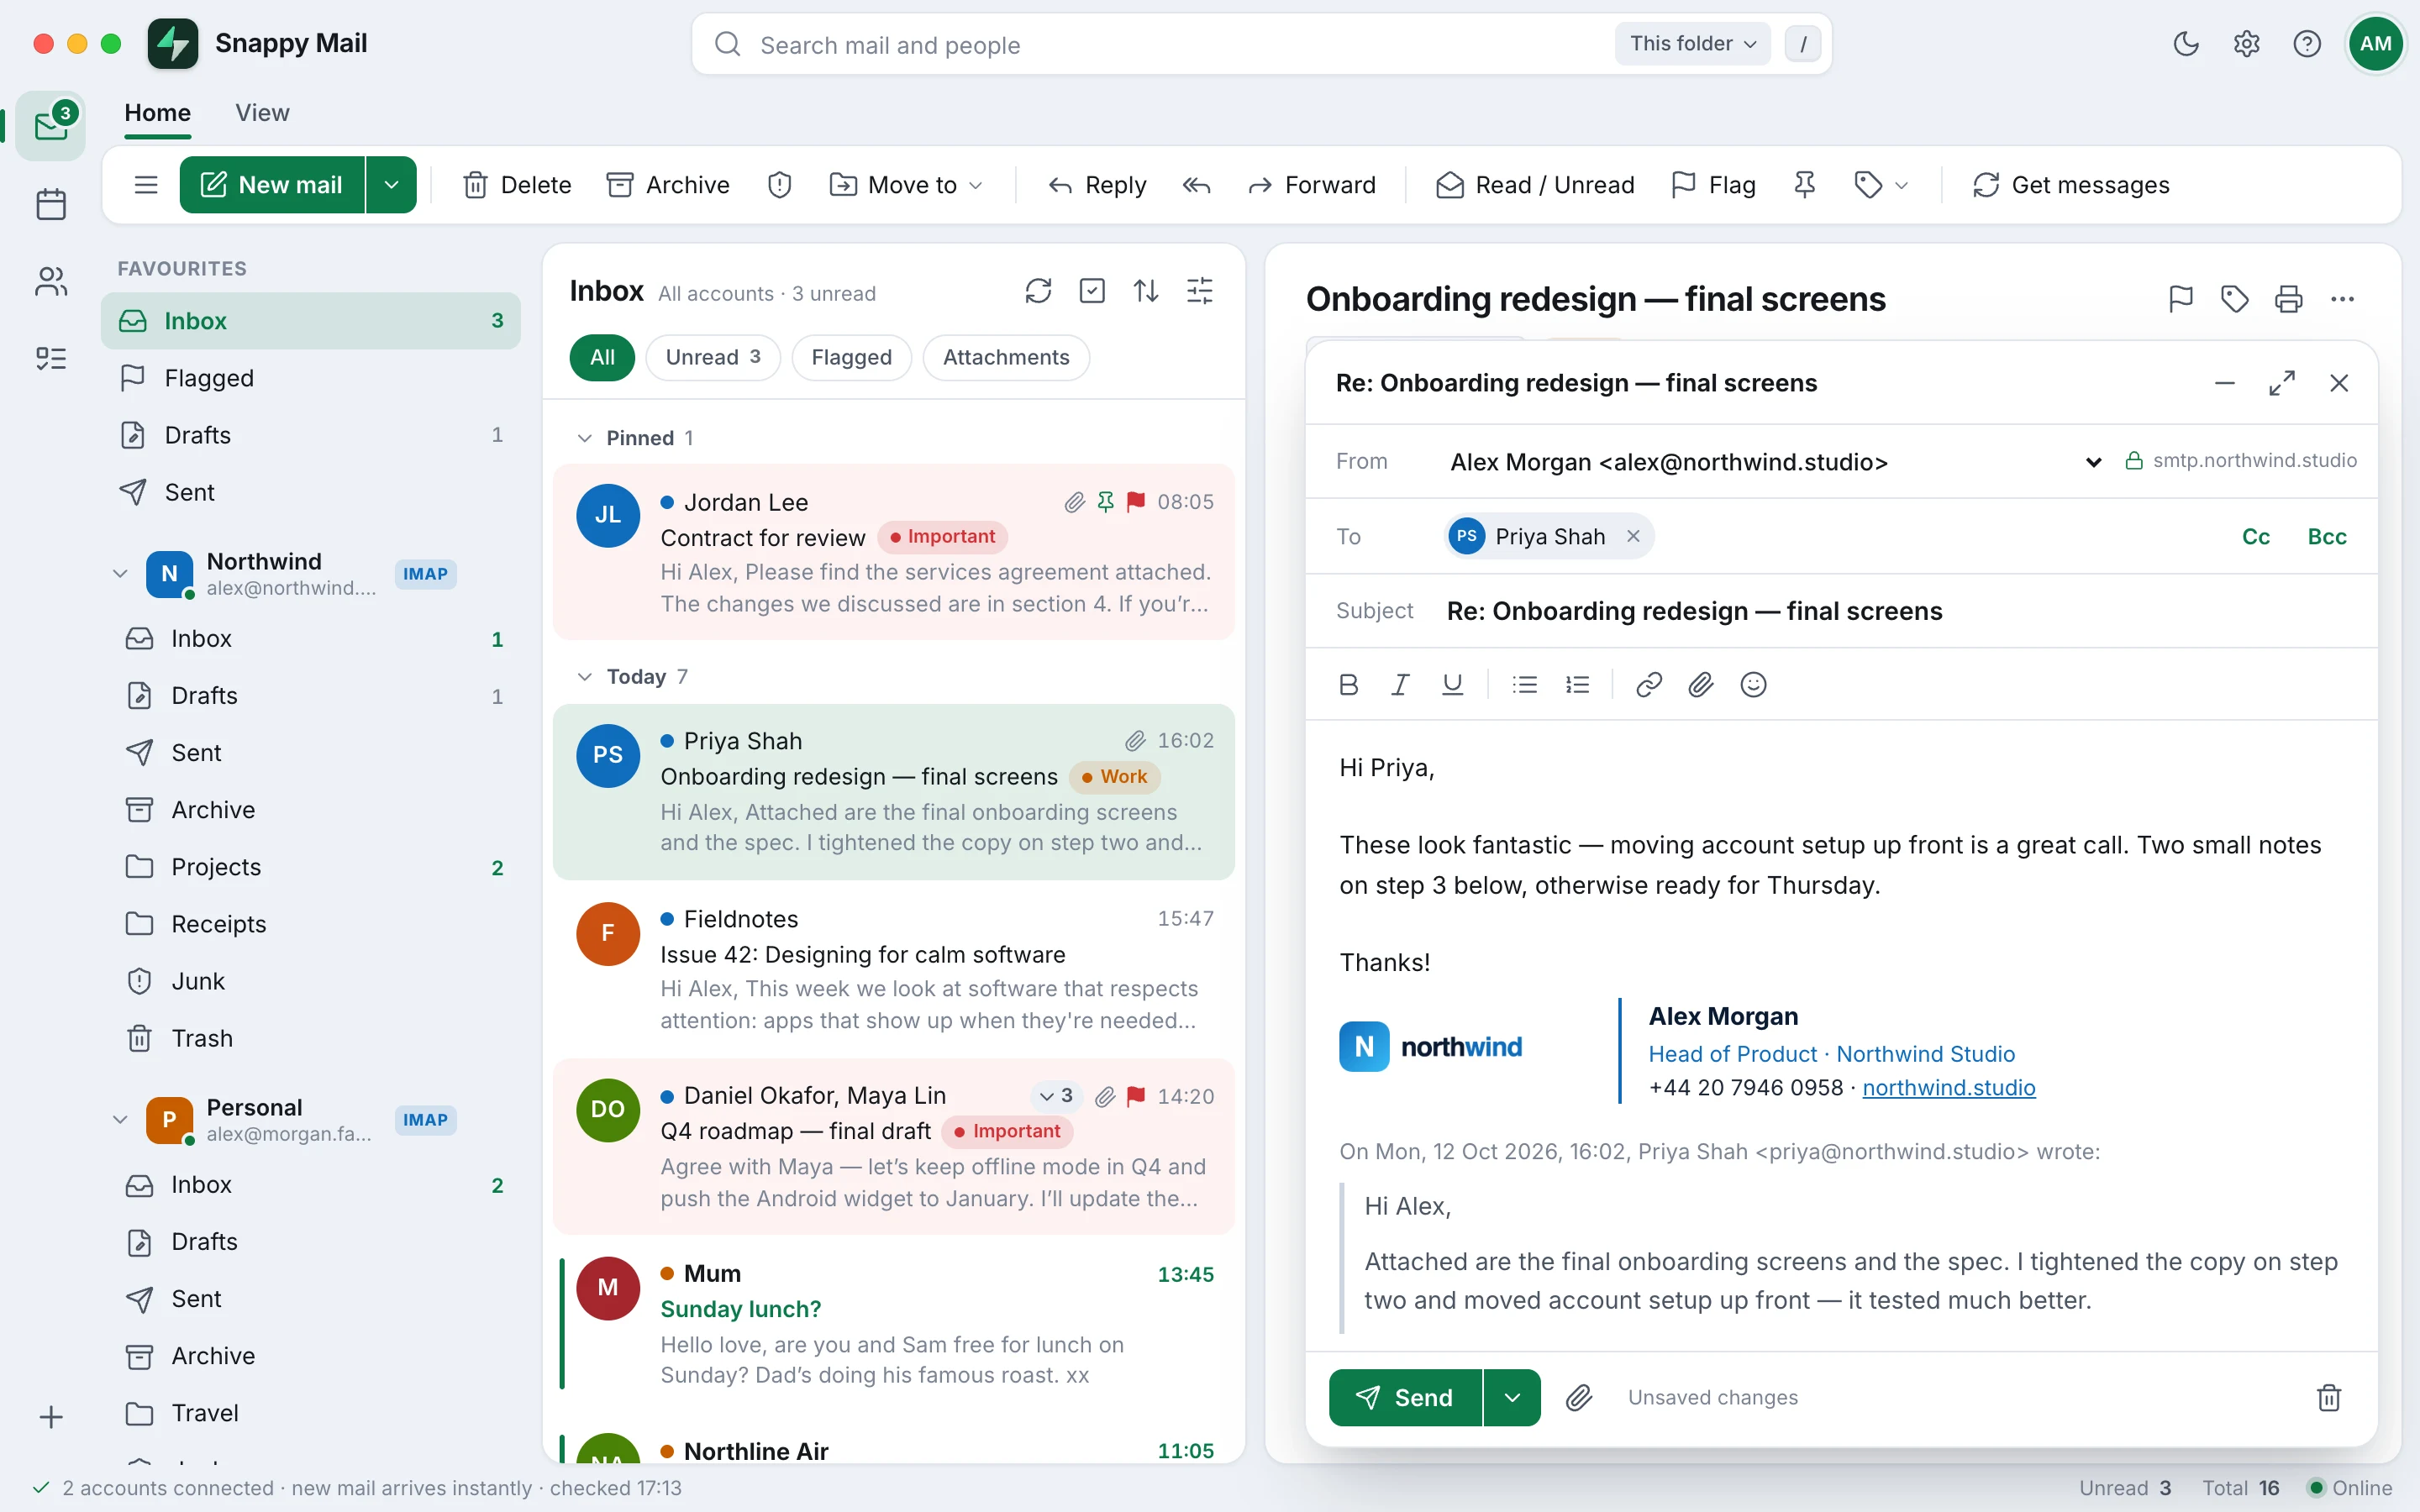Viewport: 2420px width, 1512px height.
Task: Open the Move to dropdown
Action: pos(906,185)
